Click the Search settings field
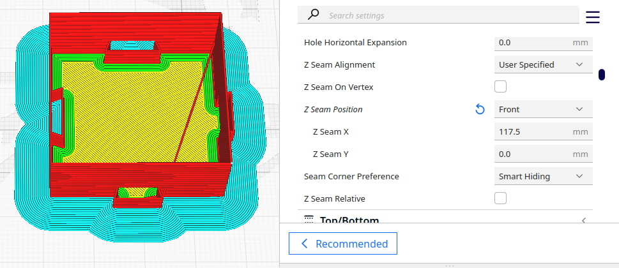Image resolution: width=619 pixels, height=268 pixels. pyautogui.click(x=438, y=15)
